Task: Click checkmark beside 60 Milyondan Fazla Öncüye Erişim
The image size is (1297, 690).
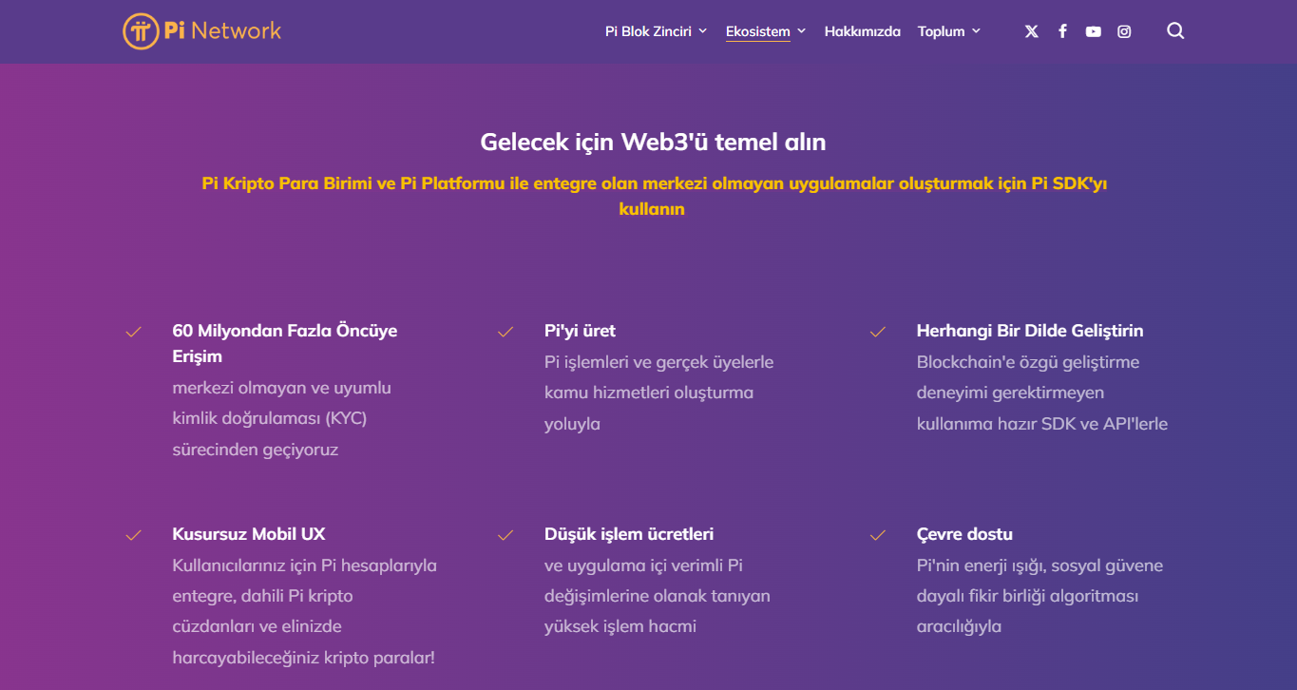Action: coord(134,332)
